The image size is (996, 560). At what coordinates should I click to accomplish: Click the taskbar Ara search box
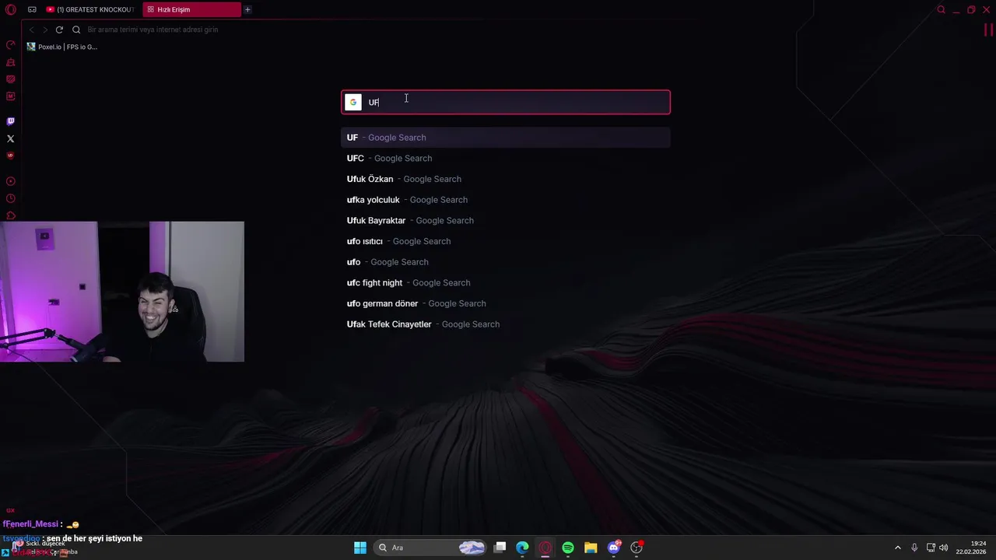[430, 548]
